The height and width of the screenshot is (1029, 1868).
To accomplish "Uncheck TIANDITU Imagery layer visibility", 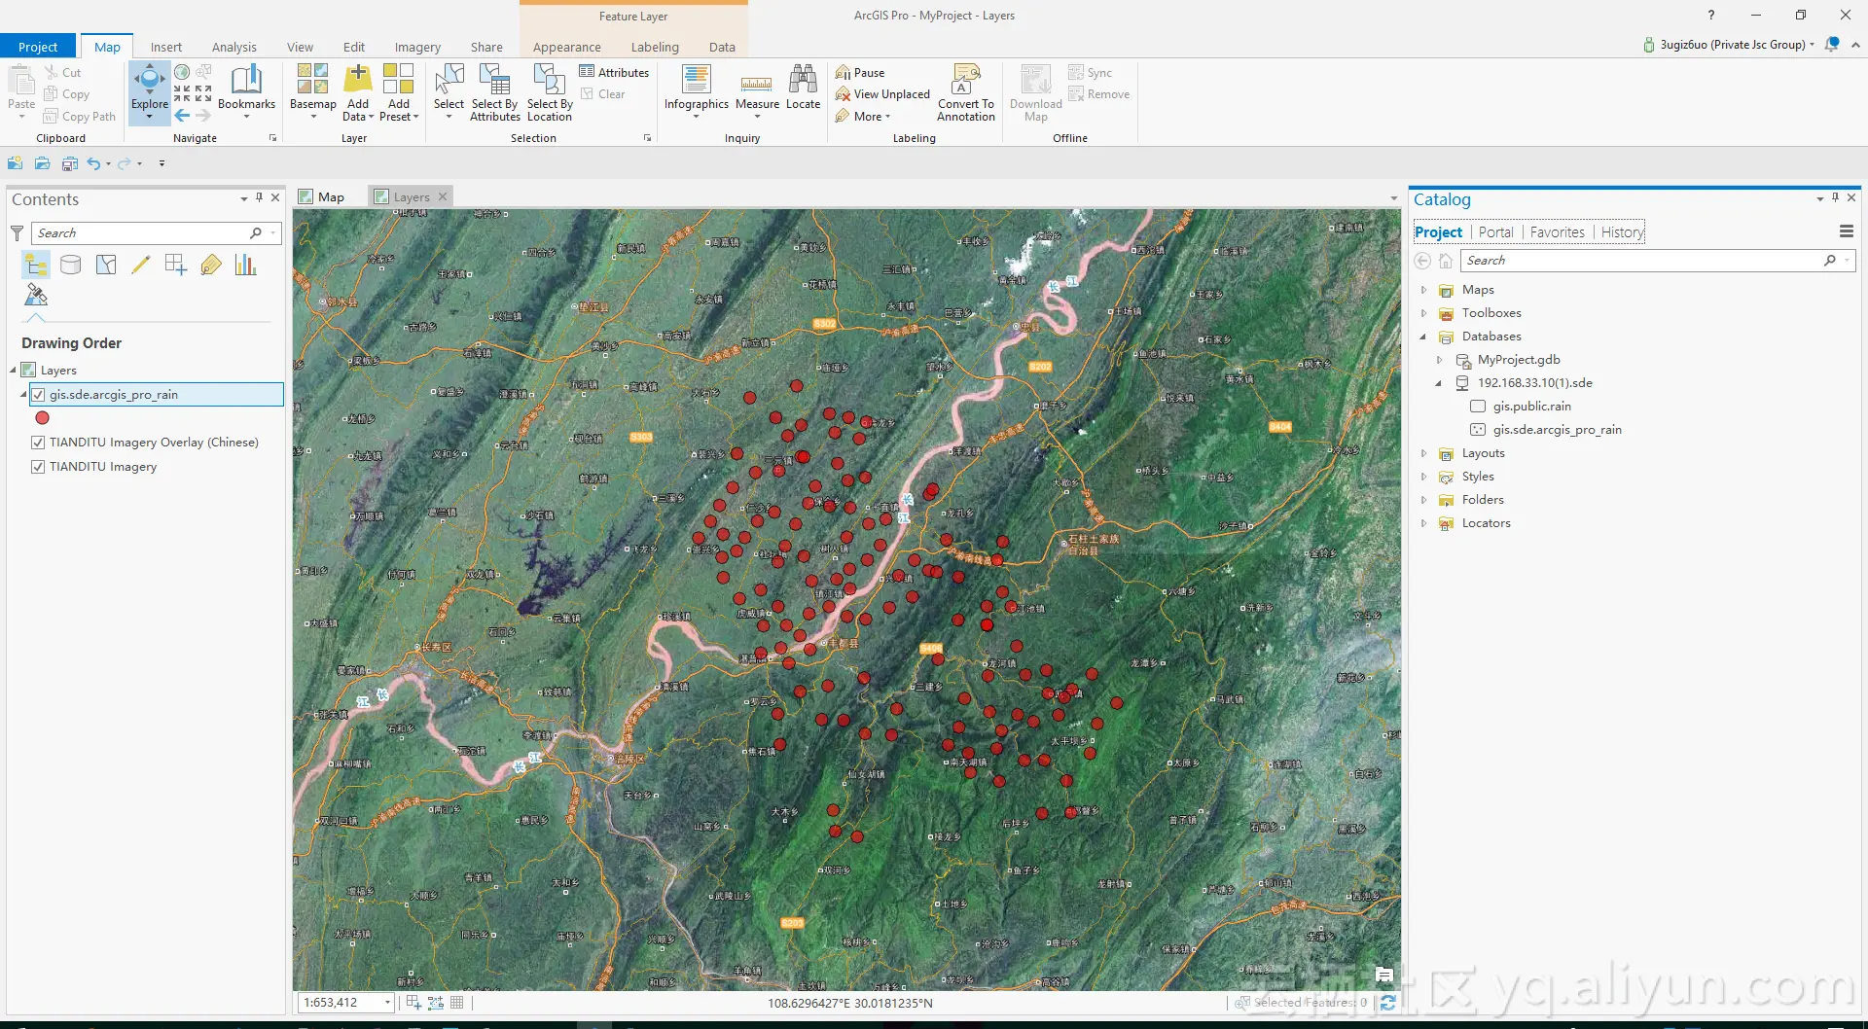I will coord(37,467).
